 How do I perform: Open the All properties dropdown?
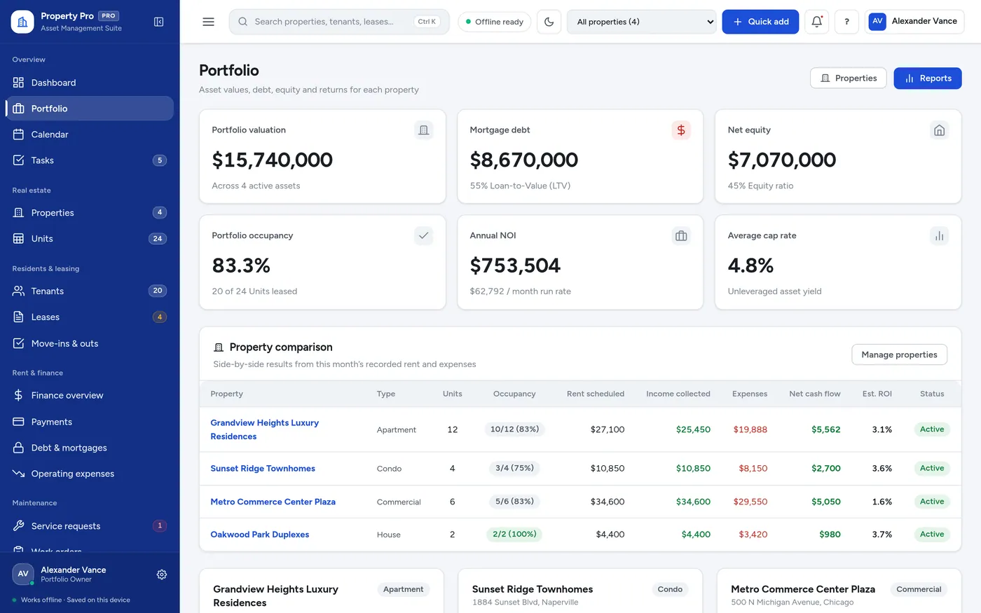[642, 22]
